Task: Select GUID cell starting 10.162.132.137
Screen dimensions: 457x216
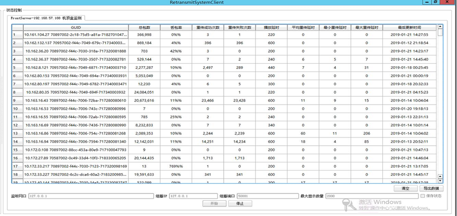Action: [76, 43]
